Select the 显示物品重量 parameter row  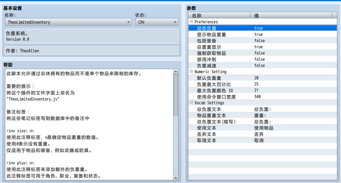pos(262,35)
